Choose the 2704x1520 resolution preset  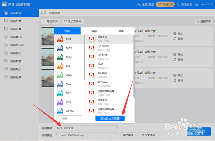tap(109, 93)
